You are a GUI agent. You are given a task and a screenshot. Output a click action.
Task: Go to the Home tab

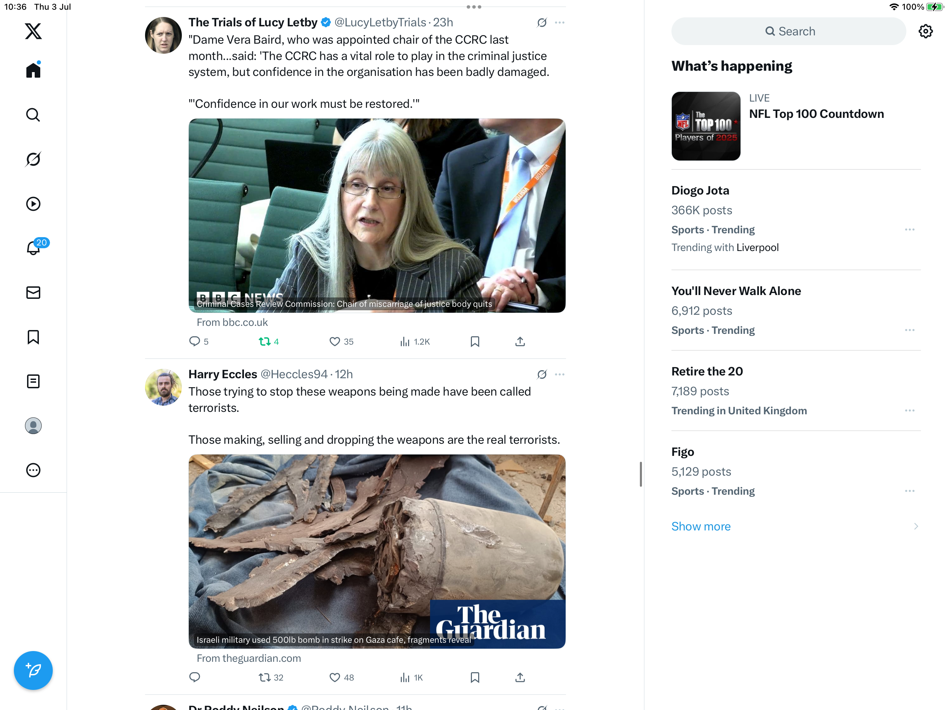33,70
